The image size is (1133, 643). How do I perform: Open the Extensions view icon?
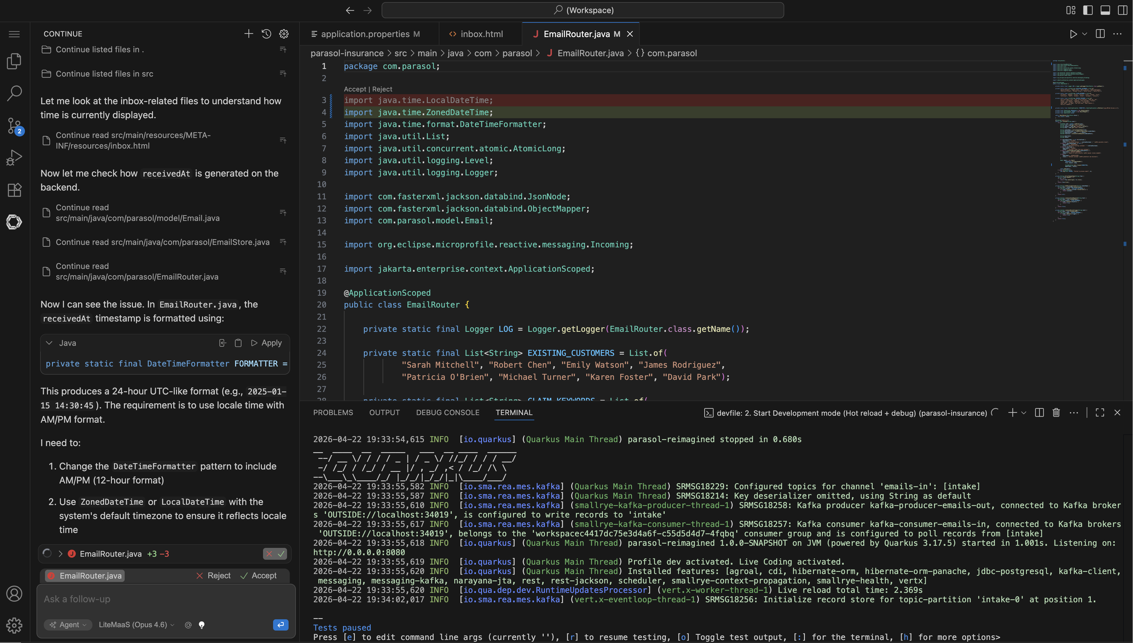coord(14,190)
